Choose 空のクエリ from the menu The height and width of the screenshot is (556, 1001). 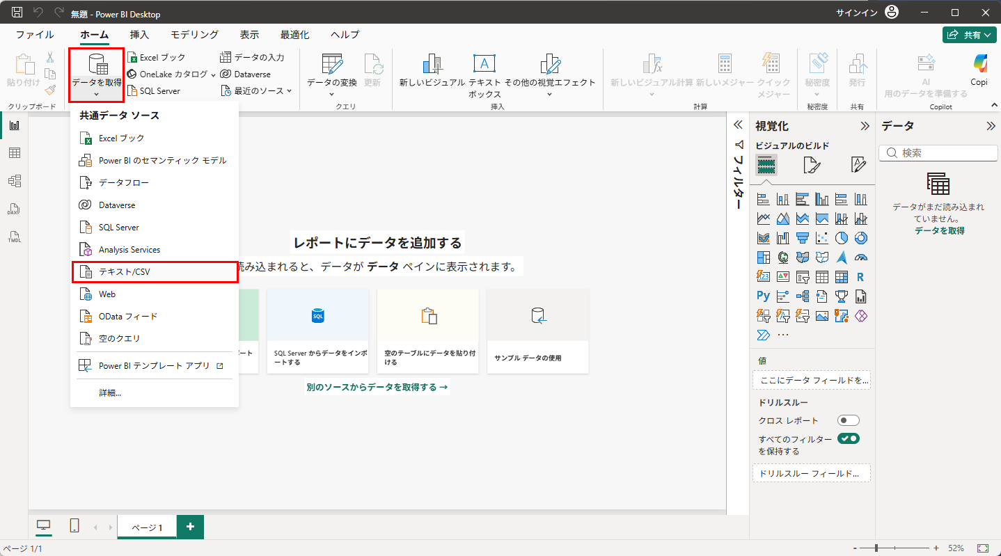155,339
